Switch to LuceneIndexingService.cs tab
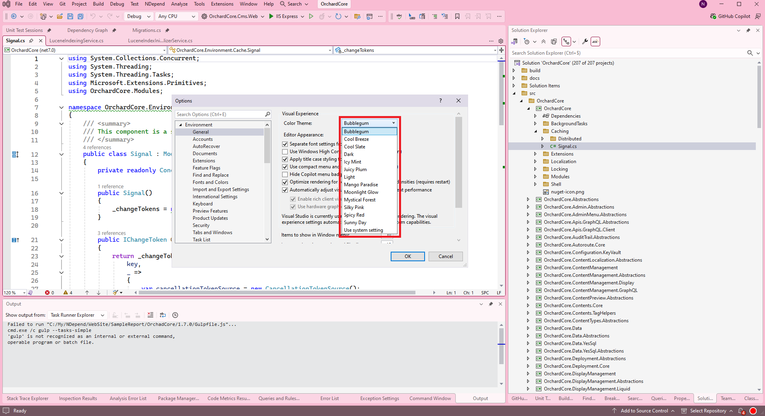765x416 pixels. pyautogui.click(x=76, y=41)
